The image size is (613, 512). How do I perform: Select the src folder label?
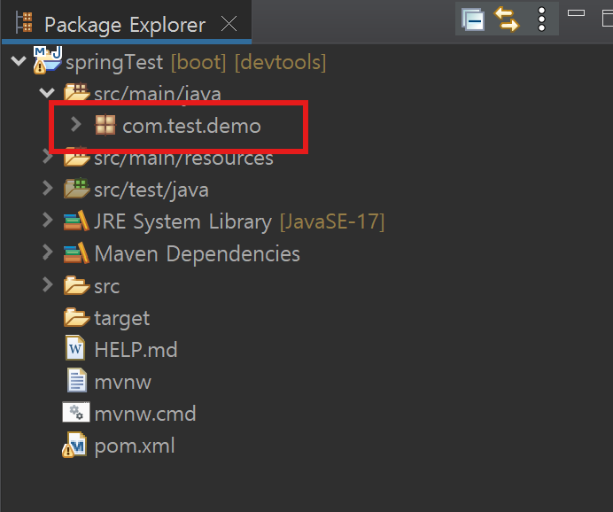(106, 287)
